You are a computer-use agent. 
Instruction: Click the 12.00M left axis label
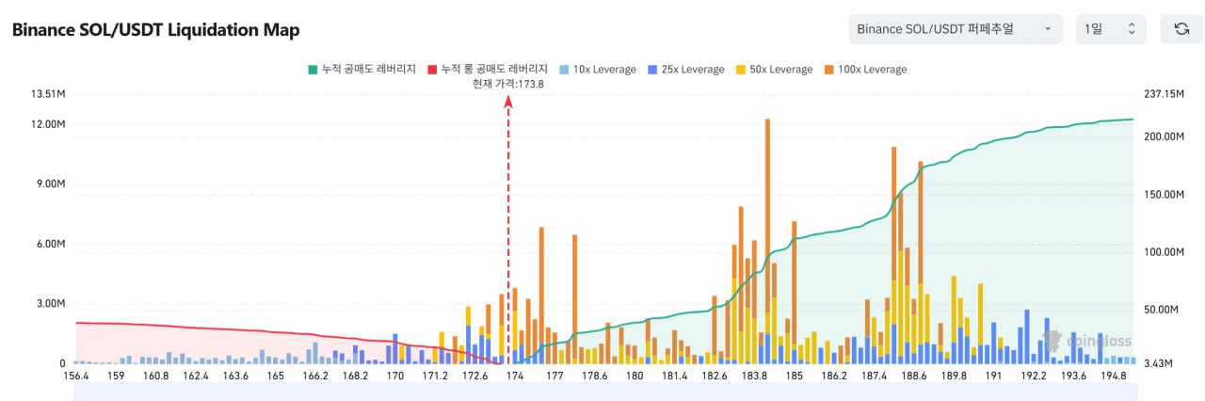click(x=48, y=124)
